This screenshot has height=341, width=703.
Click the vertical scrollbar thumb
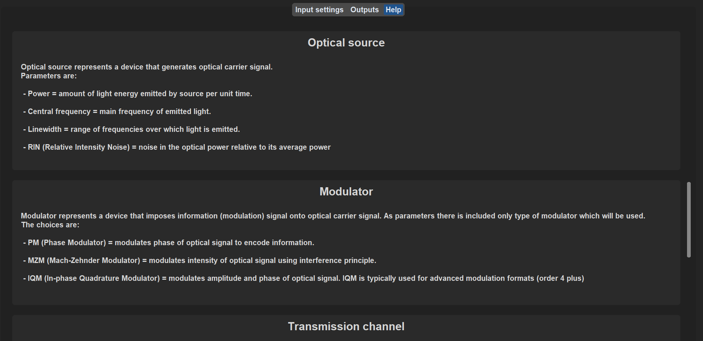coord(689,220)
